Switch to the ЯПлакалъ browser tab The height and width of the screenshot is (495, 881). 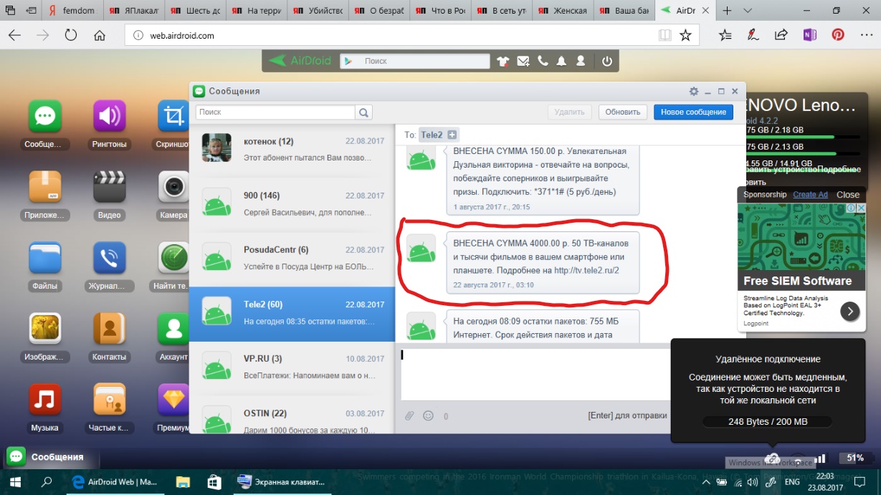(133, 11)
